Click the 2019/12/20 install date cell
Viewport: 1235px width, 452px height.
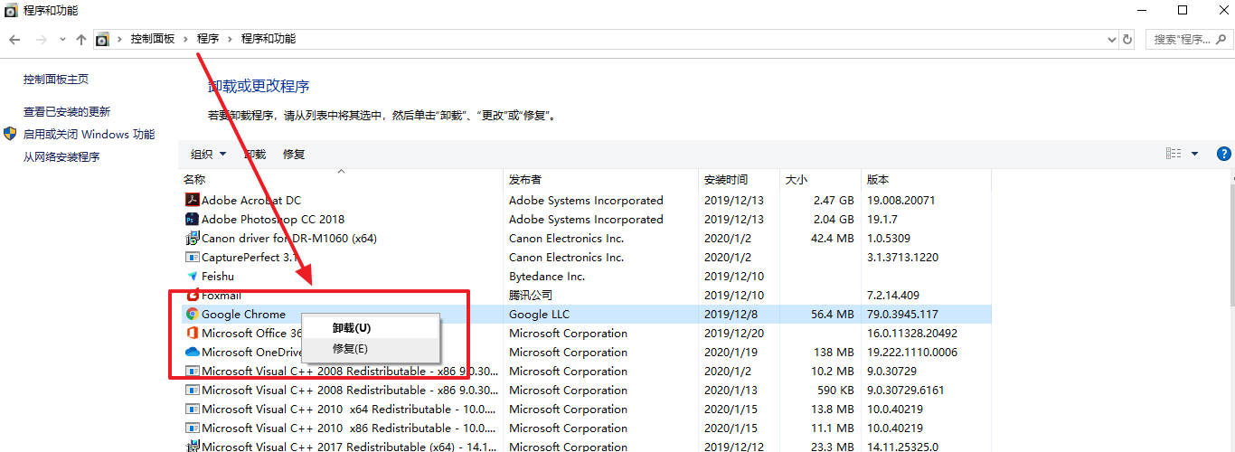[734, 334]
